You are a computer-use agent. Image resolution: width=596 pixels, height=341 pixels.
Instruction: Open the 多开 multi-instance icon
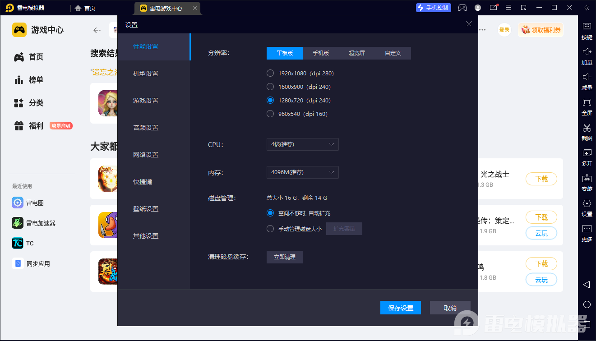tap(587, 153)
